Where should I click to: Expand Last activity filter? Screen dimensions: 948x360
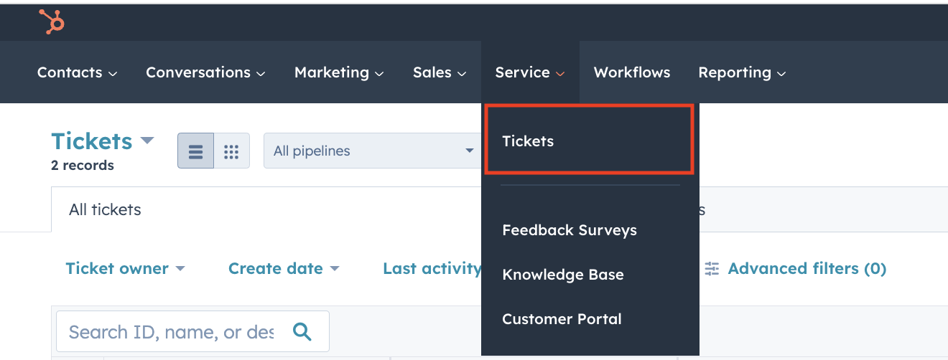coord(432,268)
